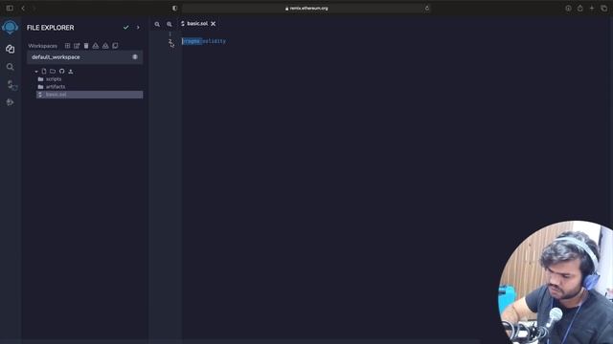Show browser tab overview icon
Screen dimensions: 613x344
(604, 9)
